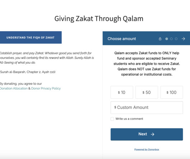Image resolution: width=190 pixels, height=159 pixels.
Task: Click the Surah al-Baqarah citation text
Action: [x=28, y=72]
